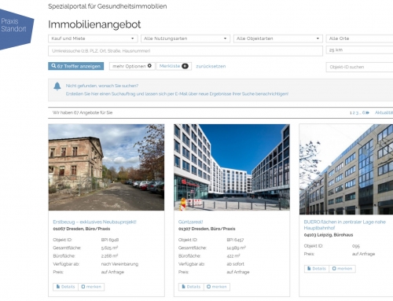Image resolution: width=393 pixels, height=301 pixels.
Task: Click the '04103 Leipzig, Bürohaus' text
Action: tap(329, 235)
